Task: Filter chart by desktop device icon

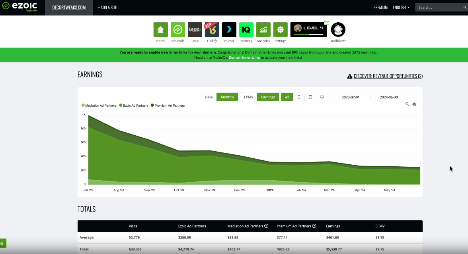Action: pyautogui.click(x=322, y=97)
